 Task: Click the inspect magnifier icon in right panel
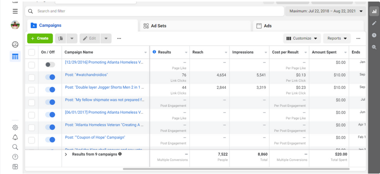(x=374, y=47)
